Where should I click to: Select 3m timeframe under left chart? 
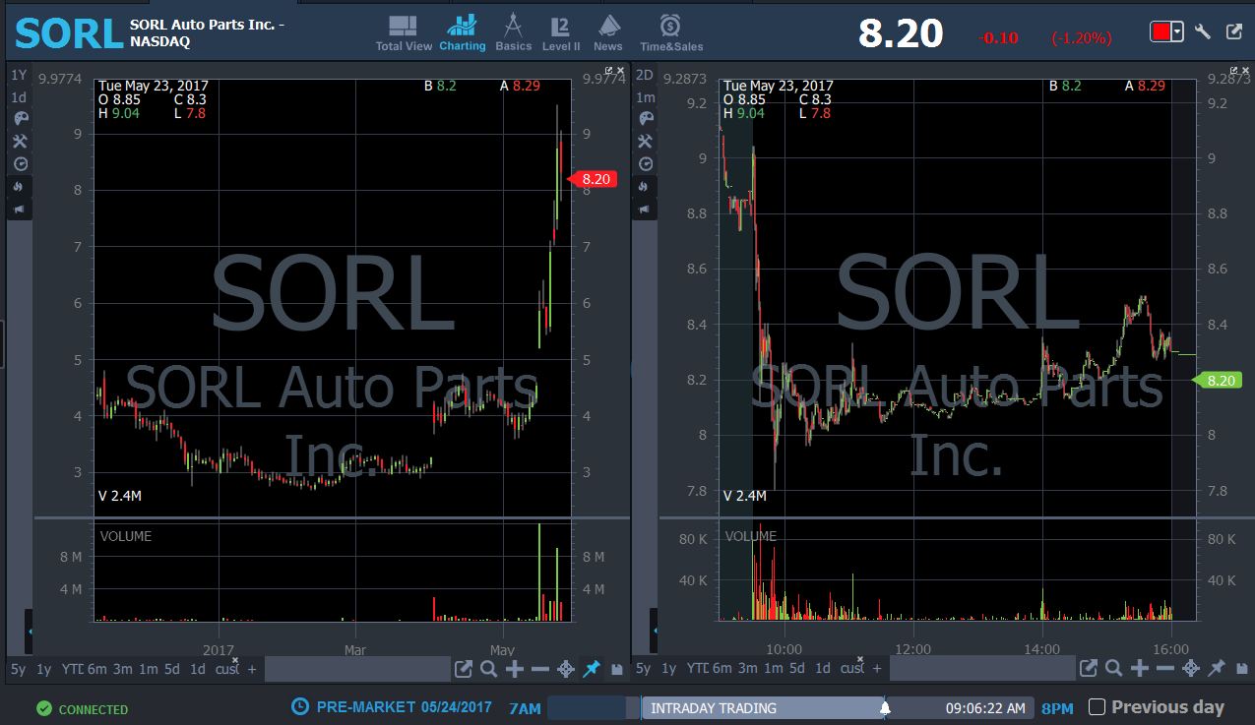point(122,669)
